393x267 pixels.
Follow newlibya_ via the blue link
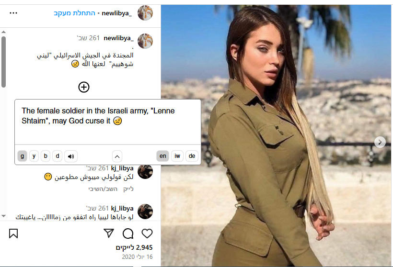pyautogui.click(x=74, y=13)
